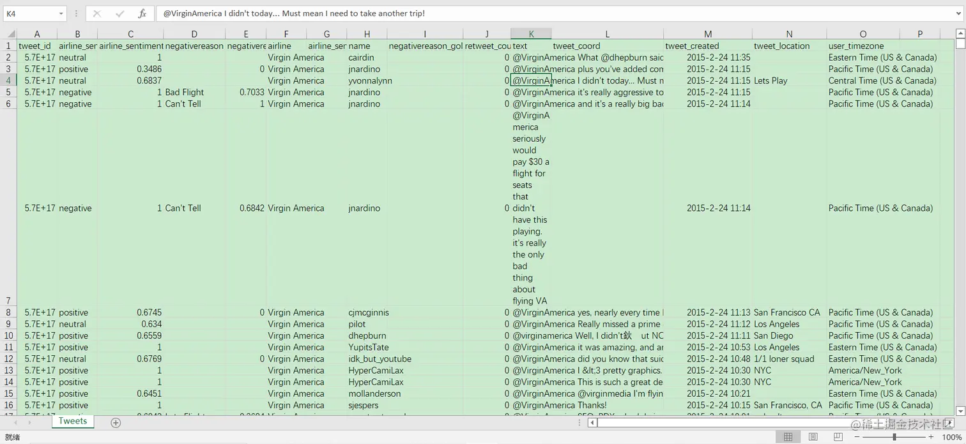
Task: Select the Central Time (US & Canada) cell
Action: click(863, 80)
